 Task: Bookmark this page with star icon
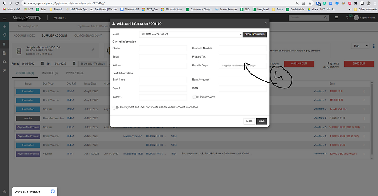[x=310, y=3]
